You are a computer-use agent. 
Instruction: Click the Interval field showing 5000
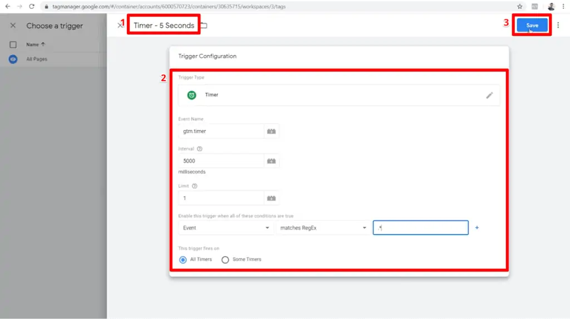(x=221, y=161)
